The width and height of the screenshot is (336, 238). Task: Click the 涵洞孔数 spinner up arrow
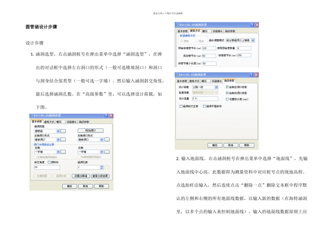coord(102,166)
